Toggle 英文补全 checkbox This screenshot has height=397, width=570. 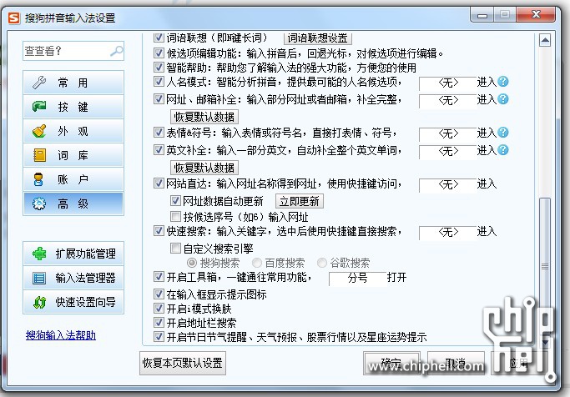159,149
